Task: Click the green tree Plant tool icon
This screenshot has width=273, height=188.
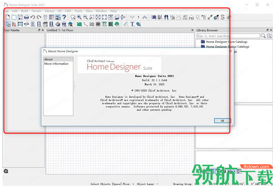Action: pyautogui.click(x=117, y=24)
